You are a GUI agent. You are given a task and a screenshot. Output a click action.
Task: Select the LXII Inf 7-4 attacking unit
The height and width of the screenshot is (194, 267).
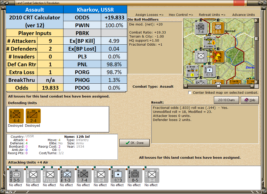pos(84,176)
